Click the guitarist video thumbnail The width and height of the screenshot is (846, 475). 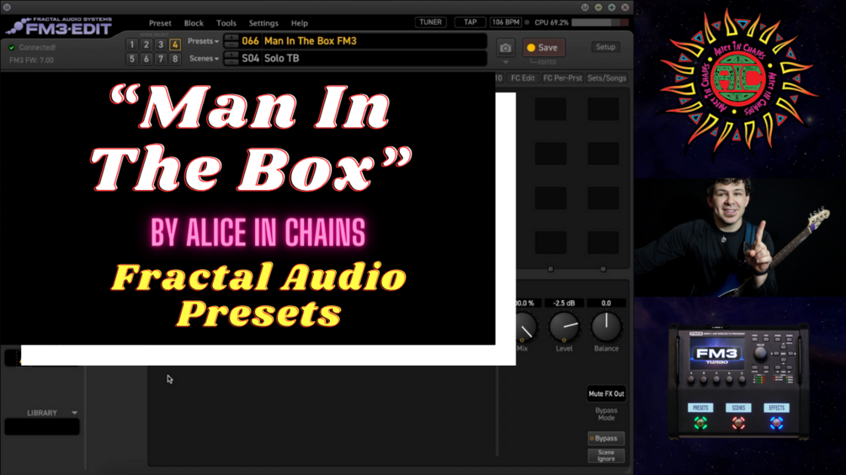coord(740,237)
